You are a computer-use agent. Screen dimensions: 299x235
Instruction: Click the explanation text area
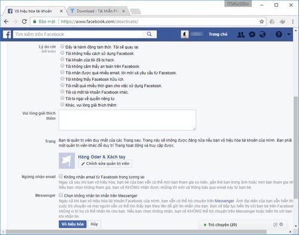point(127,120)
